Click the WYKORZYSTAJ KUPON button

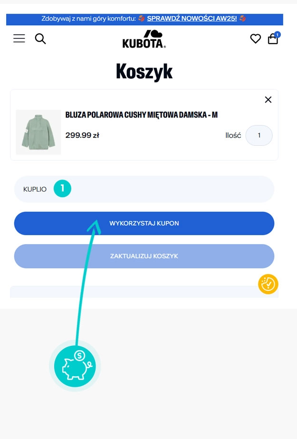[144, 223]
